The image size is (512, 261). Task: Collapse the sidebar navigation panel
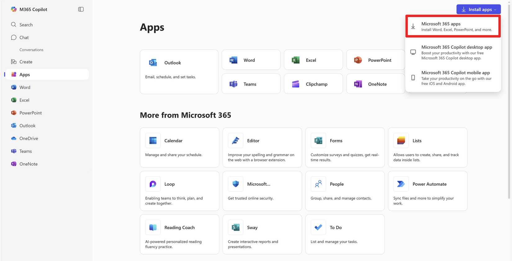(x=81, y=9)
